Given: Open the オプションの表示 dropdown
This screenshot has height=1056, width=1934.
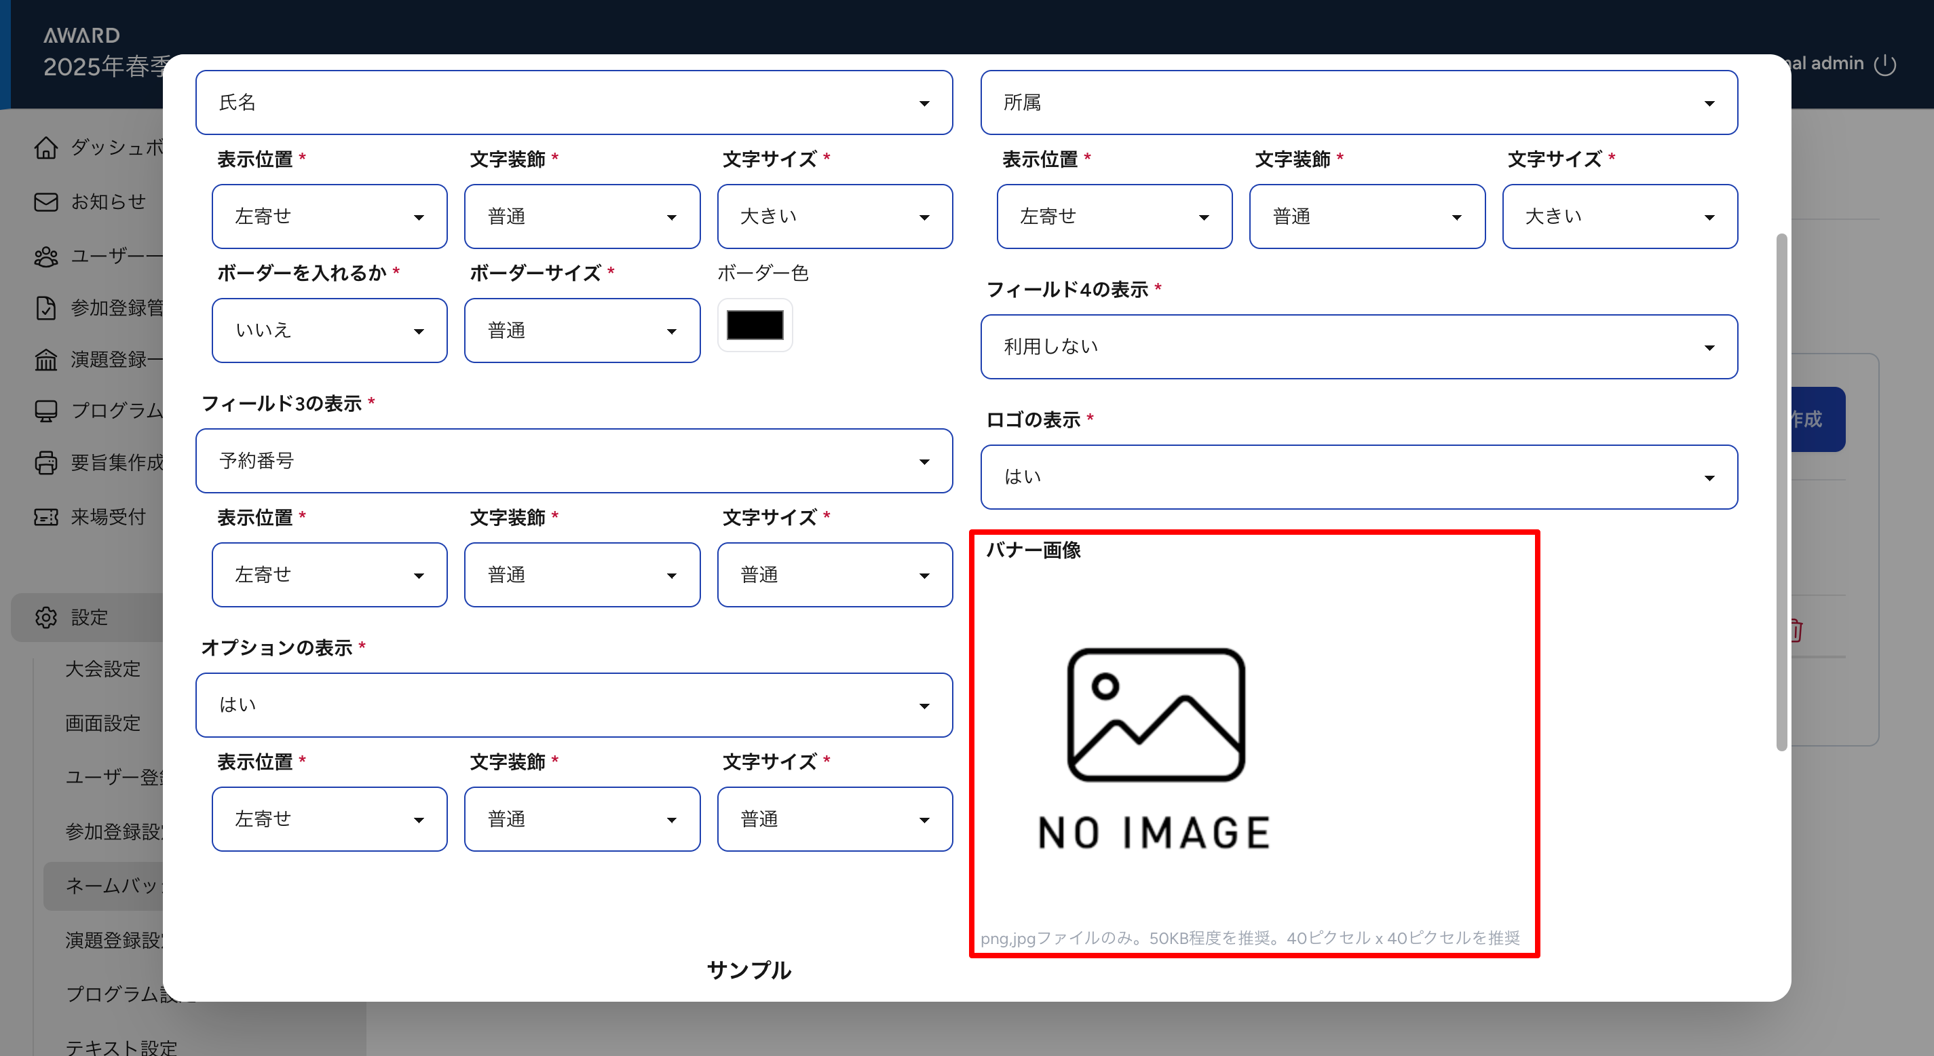Looking at the screenshot, I should 573,704.
